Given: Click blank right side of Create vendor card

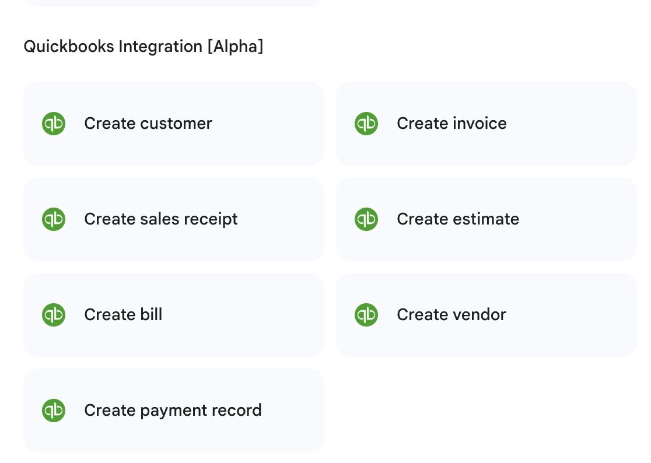Looking at the screenshot, I should (x=577, y=315).
